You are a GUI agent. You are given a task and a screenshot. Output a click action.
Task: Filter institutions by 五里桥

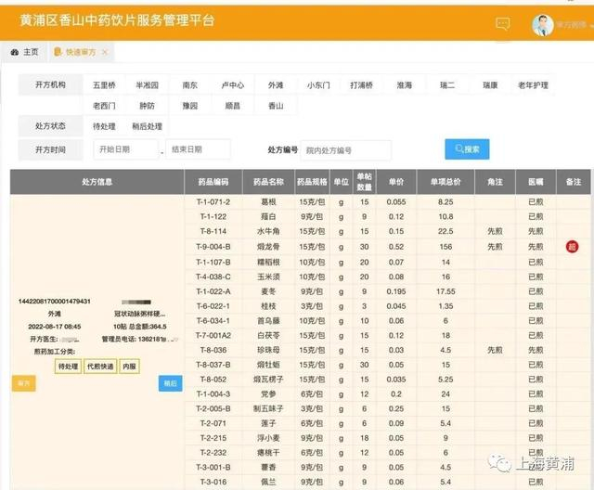[x=104, y=85]
